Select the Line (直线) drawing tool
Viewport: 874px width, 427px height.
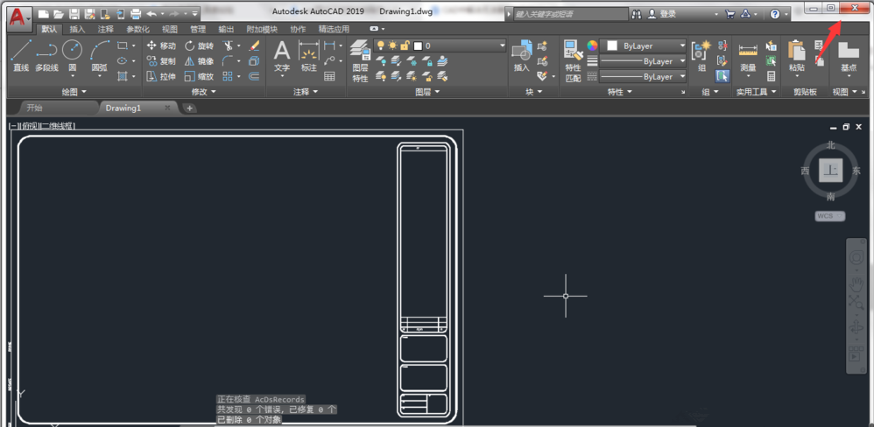[20, 54]
